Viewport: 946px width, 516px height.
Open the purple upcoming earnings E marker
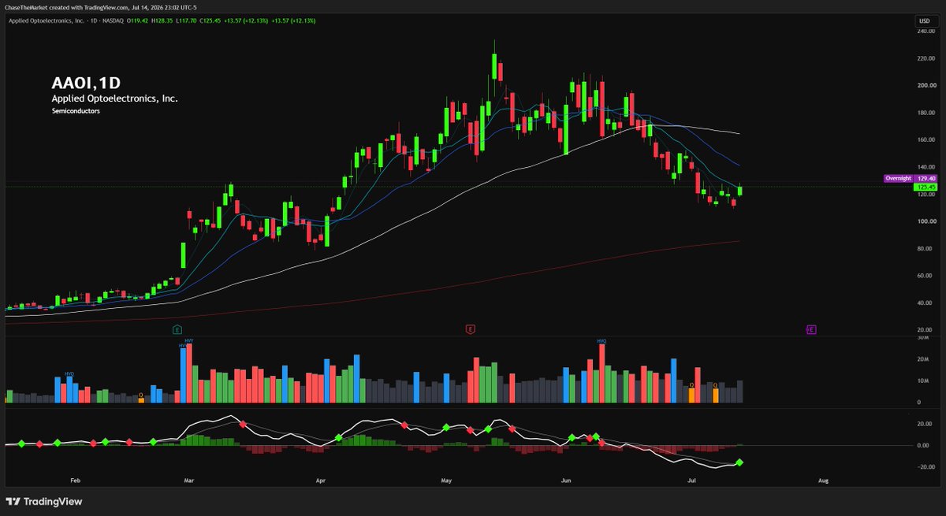coord(810,329)
